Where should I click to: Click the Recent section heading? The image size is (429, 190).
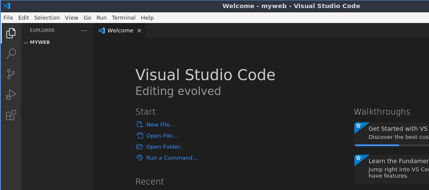tap(150, 181)
